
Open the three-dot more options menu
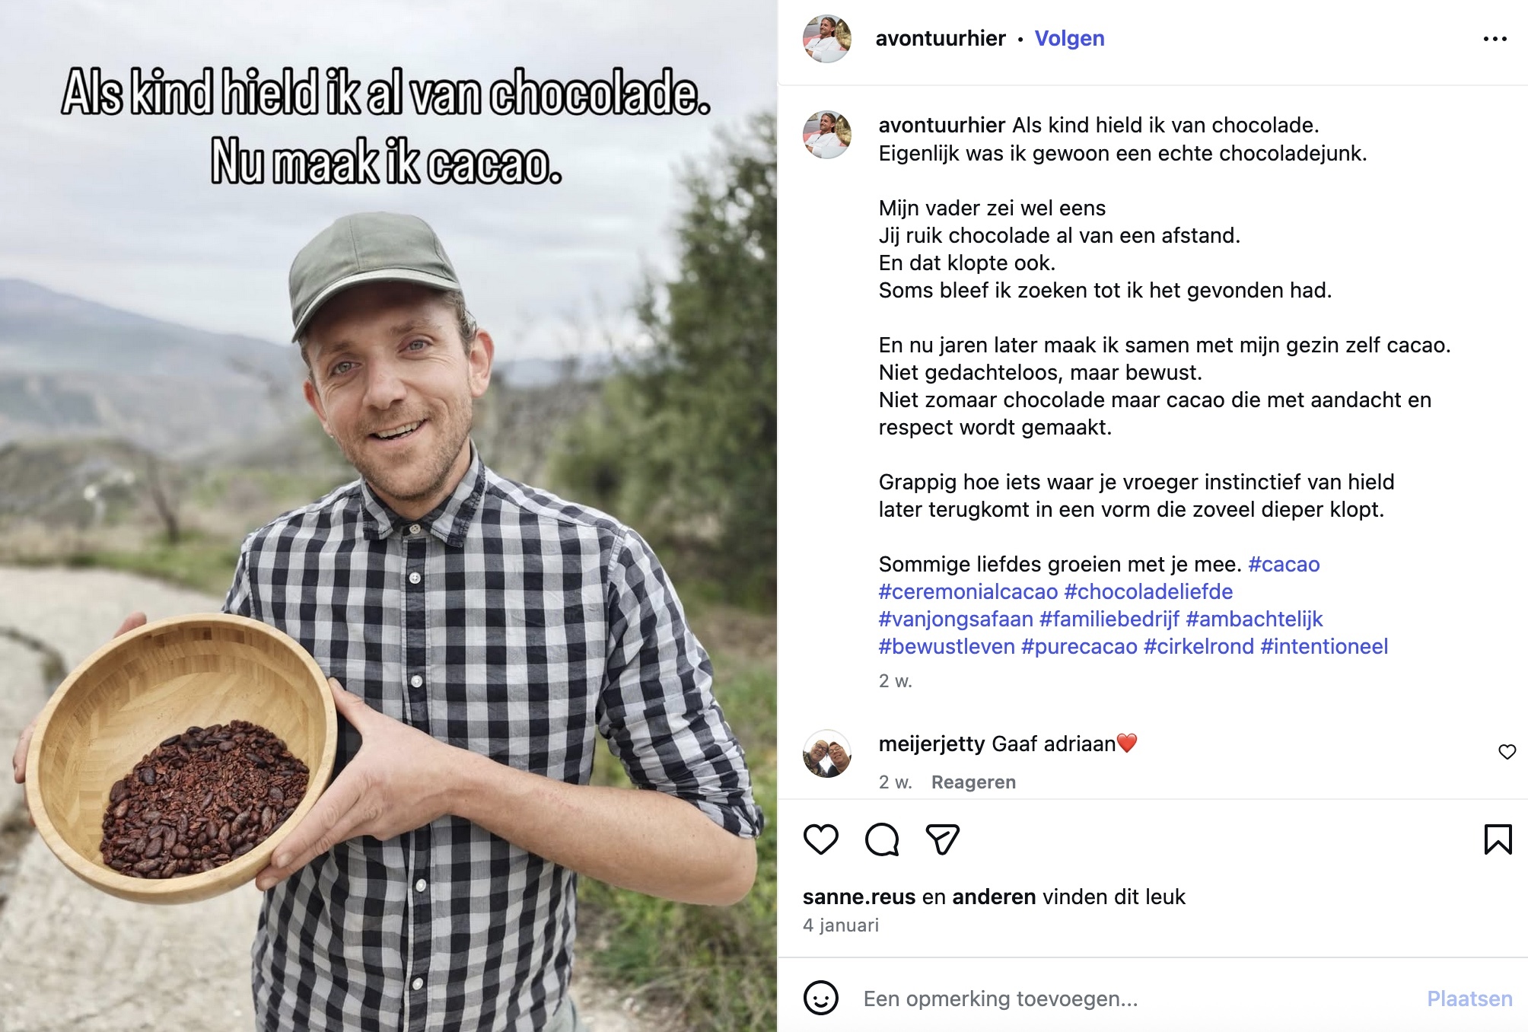pos(1495,39)
